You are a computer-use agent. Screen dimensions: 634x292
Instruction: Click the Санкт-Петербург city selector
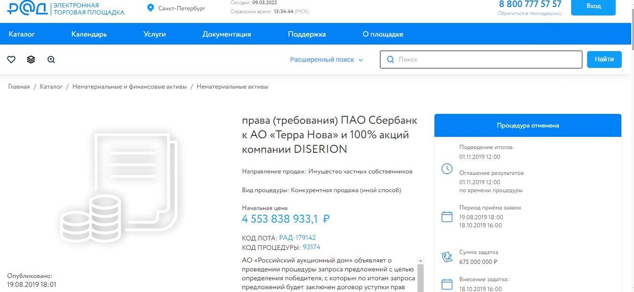182,8
